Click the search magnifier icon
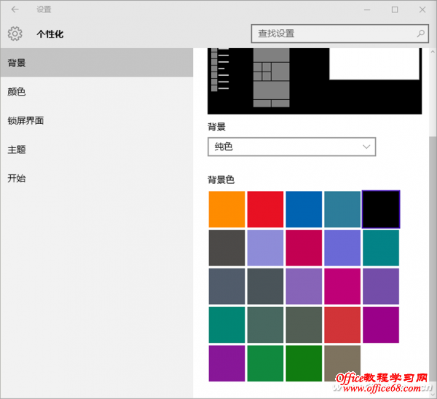Viewport: 437px width, 399px height. click(420, 34)
